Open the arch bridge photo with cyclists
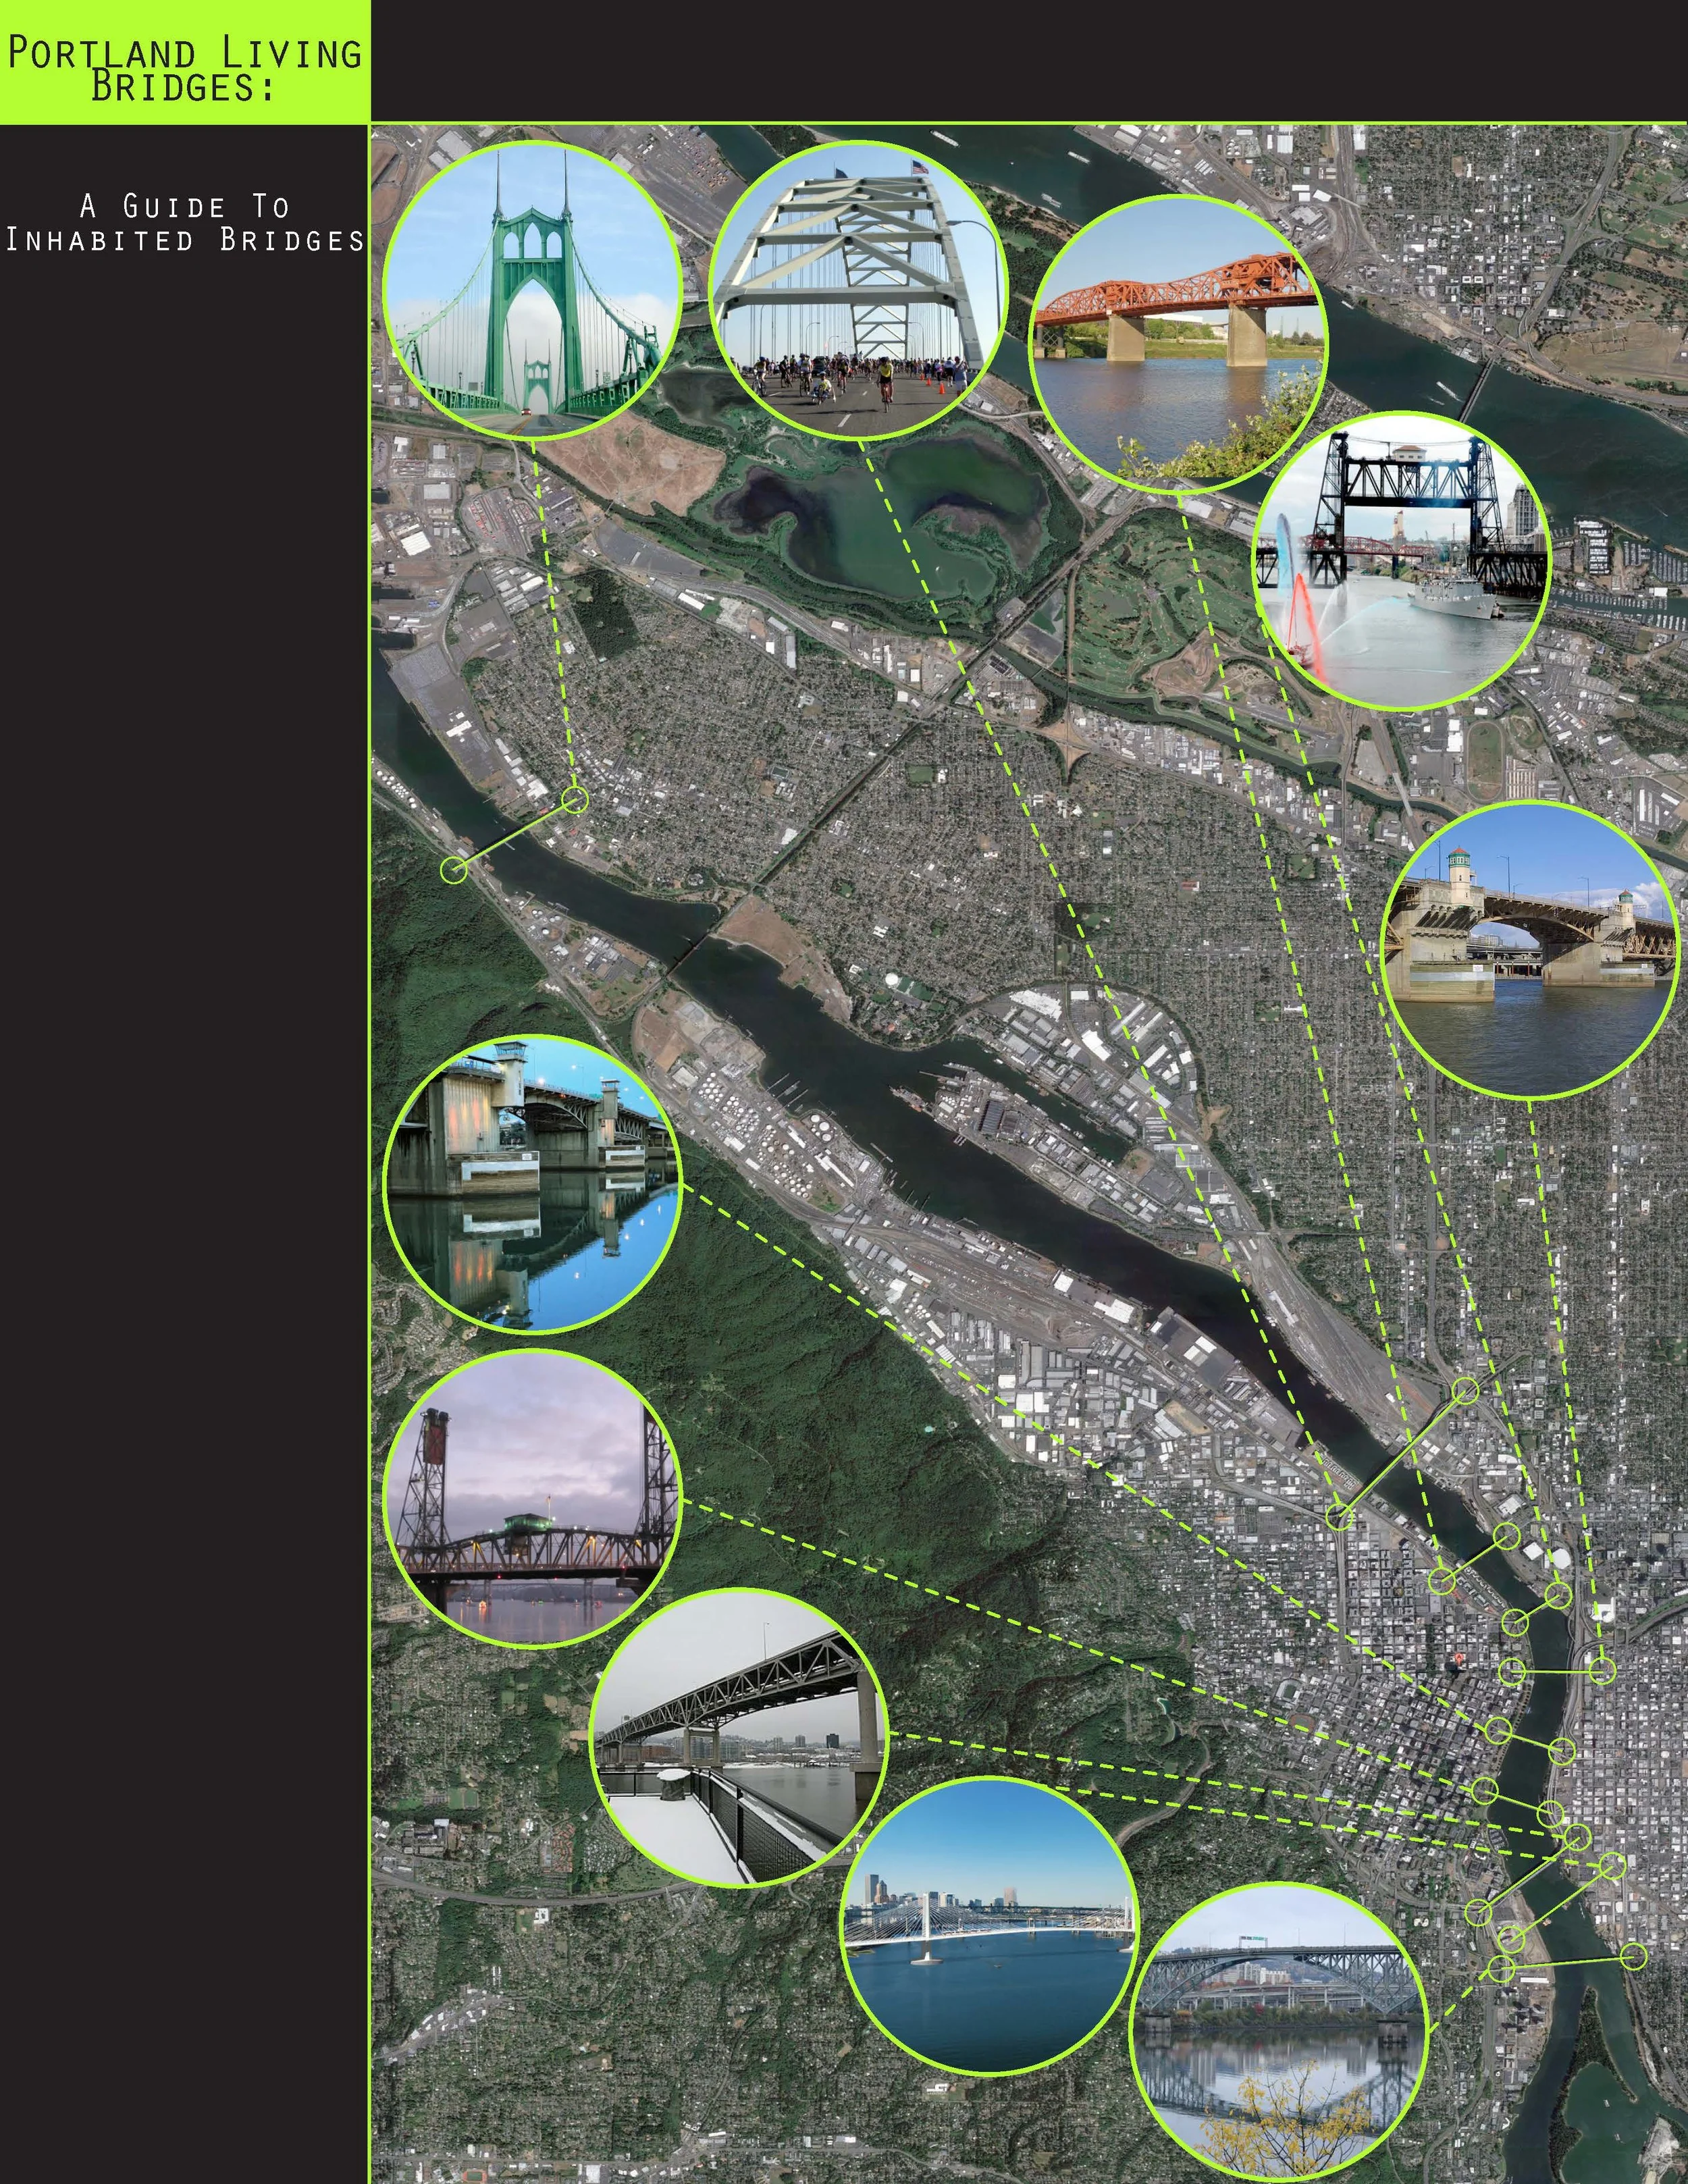This screenshot has width=1688, height=2184. 858,290
